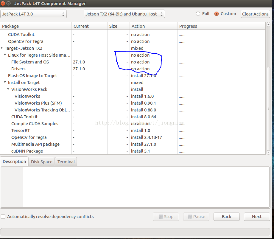Switch to the Description tab
This screenshot has width=274, height=239.
[x=14, y=162]
